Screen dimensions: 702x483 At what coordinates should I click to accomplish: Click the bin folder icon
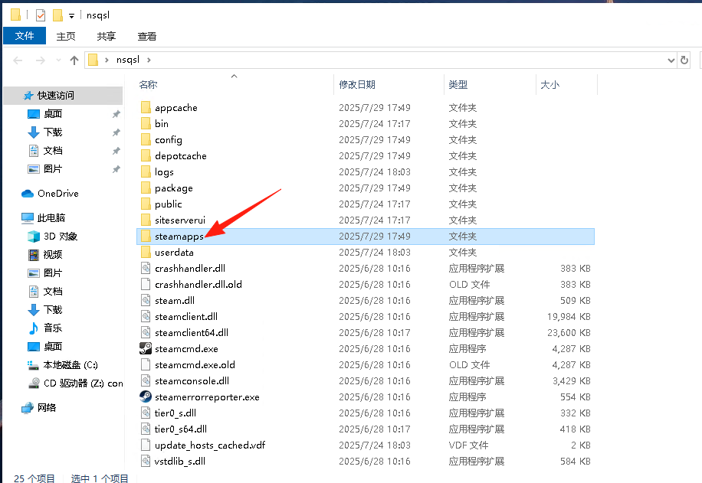(x=146, y=123)
